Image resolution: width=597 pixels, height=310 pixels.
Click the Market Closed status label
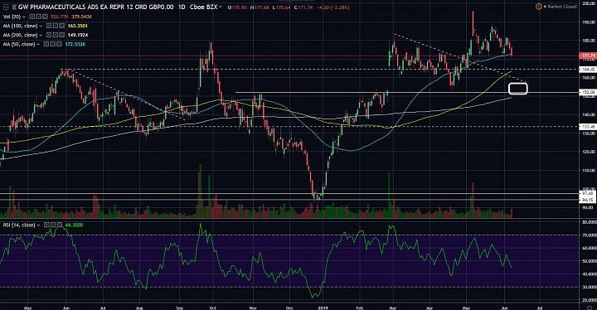pyautogui.click(x=562, y=7)
